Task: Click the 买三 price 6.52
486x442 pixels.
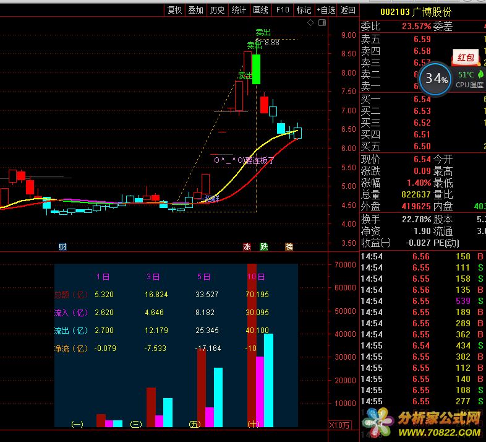Action: [x=422, y=123]
